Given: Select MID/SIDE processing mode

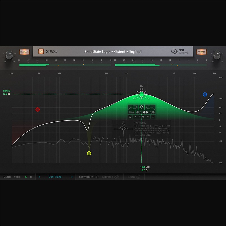Looking at the screenshot, I should (111, 177).
